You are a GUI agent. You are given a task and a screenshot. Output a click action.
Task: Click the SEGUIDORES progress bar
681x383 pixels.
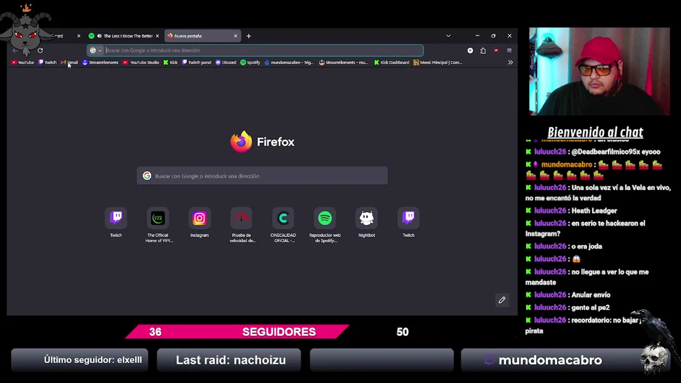[237, 332]
